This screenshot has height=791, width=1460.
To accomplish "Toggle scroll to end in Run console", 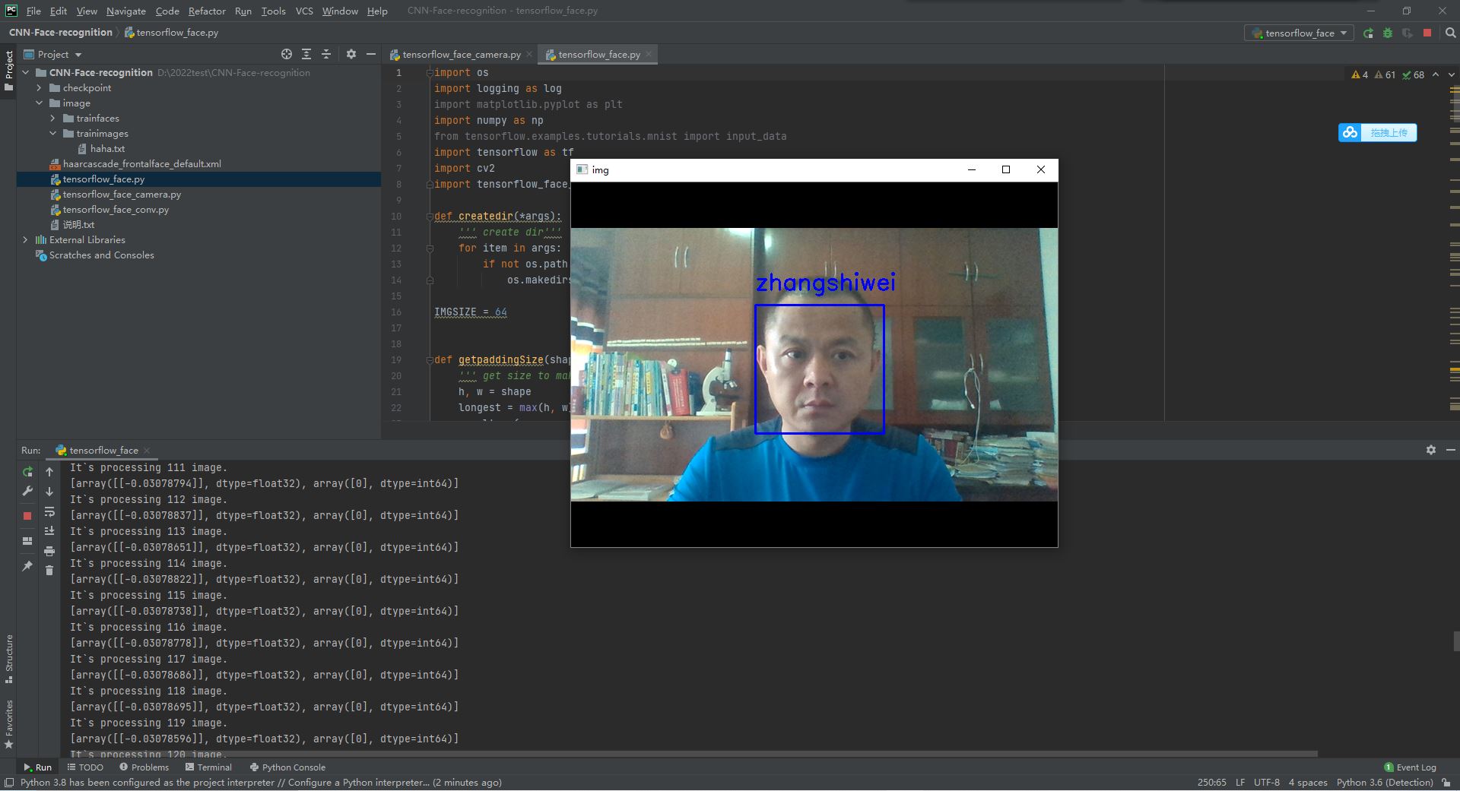I will click(49, 531).
